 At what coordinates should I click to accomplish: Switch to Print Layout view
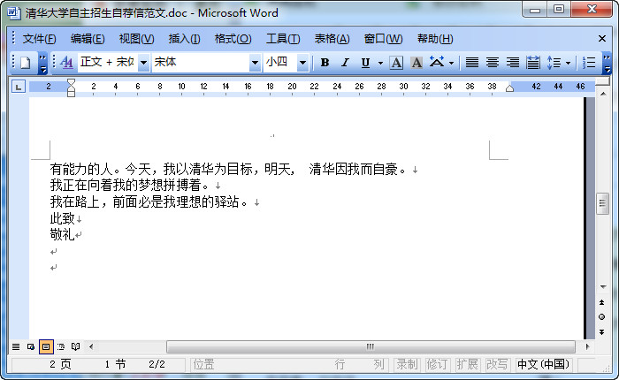coord(46,346)
